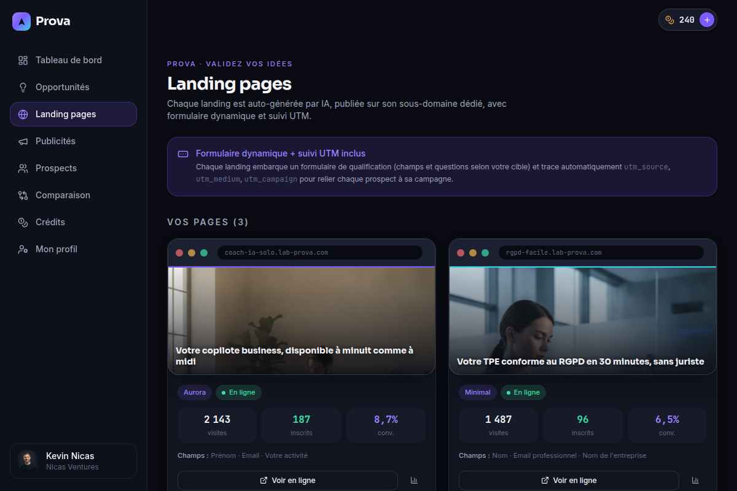Click the utm_medium code text
Viewport: 737px width, 491px height.
(218, 180)
